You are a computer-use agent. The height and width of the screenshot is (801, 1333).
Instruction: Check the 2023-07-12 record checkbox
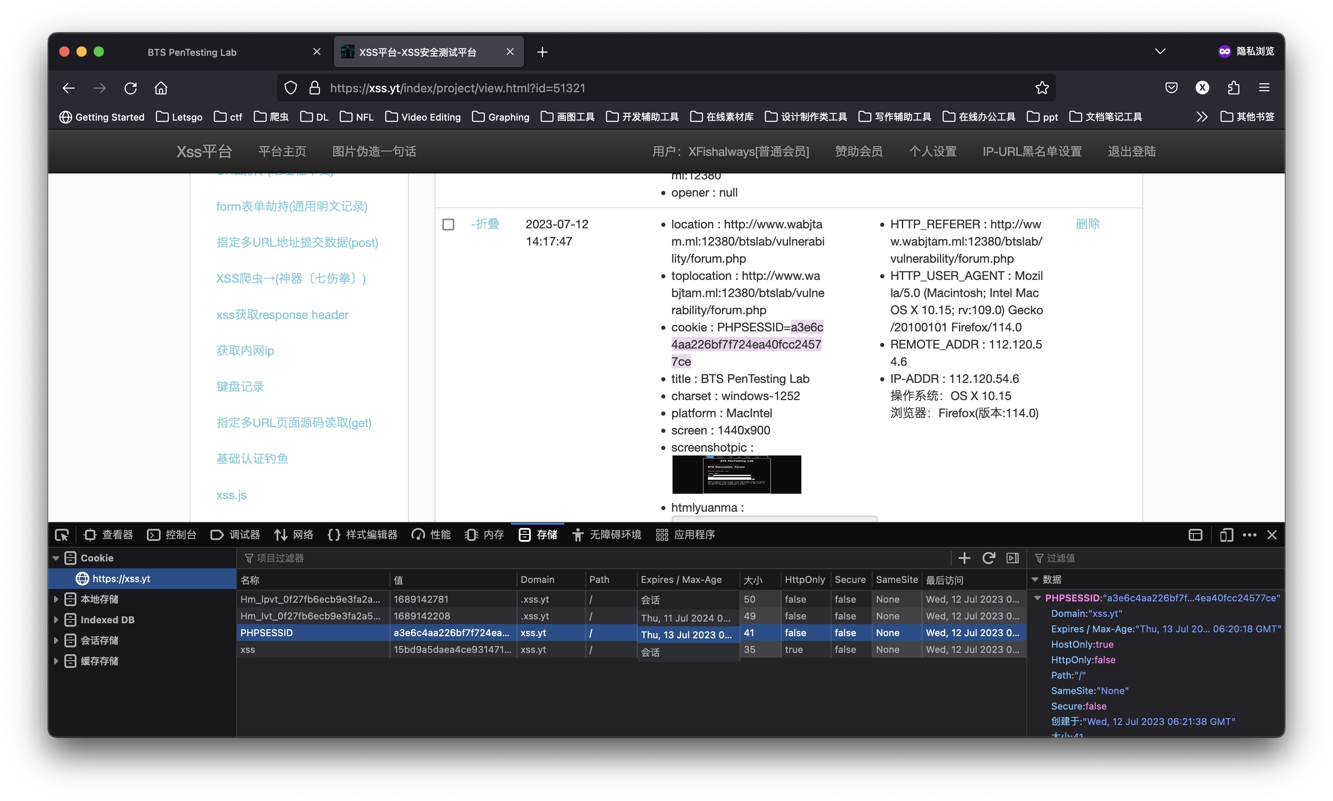click(x=448, y=224)
